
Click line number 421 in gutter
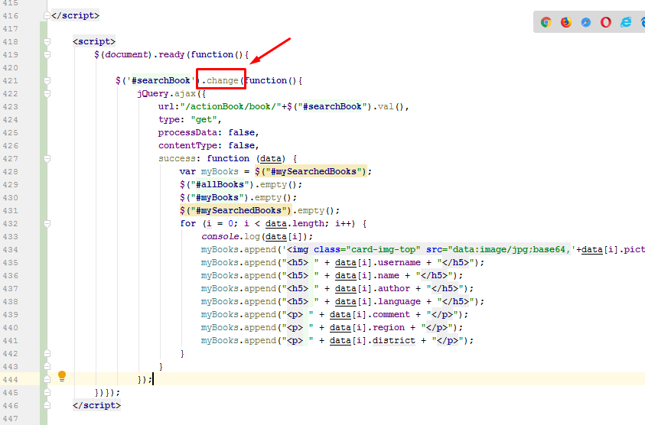pos(10,80)
